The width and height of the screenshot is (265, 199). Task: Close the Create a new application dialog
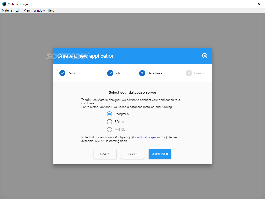(x=204, y=56)
